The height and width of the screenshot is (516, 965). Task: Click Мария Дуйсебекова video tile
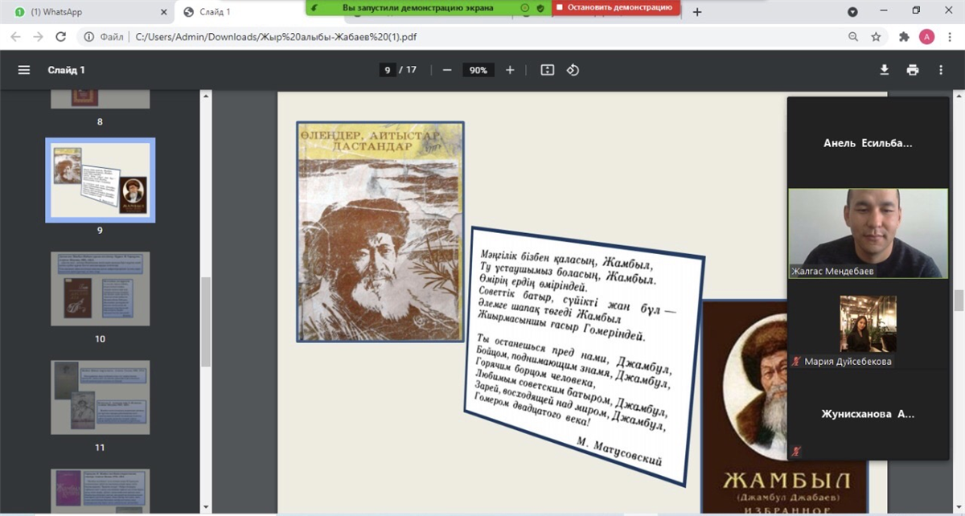[868, 324]
